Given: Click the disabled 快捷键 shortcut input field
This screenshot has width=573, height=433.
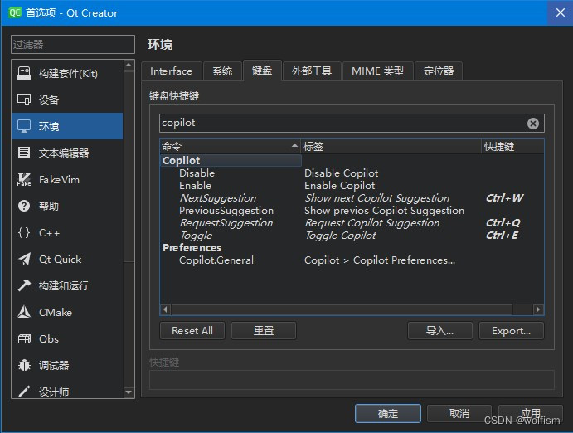Looking at the screenshot, I should click(x=352, y=380).
